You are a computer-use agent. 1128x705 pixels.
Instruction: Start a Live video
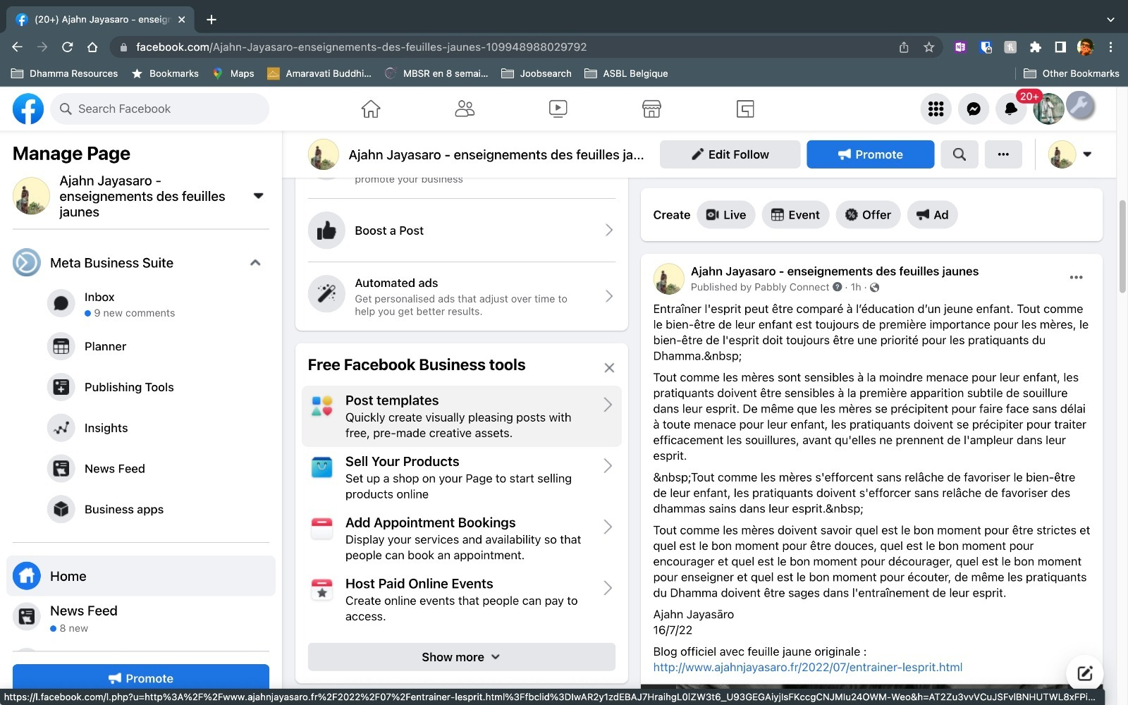pyautogui.click(x=726, y=215)
